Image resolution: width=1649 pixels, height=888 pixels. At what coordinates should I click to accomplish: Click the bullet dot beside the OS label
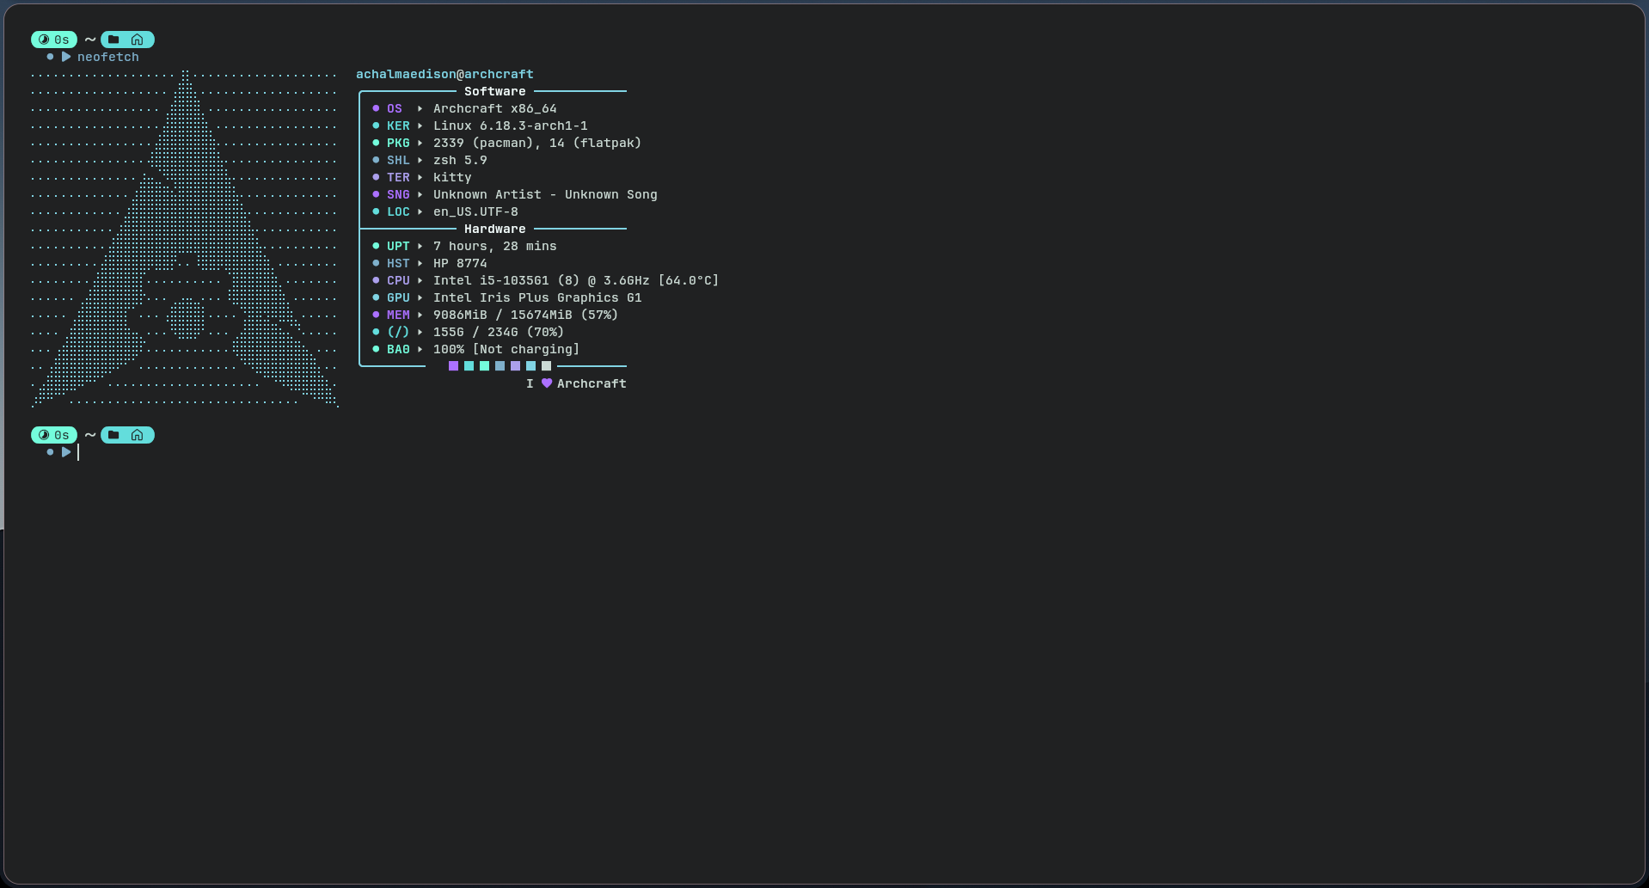coord(376,108)
